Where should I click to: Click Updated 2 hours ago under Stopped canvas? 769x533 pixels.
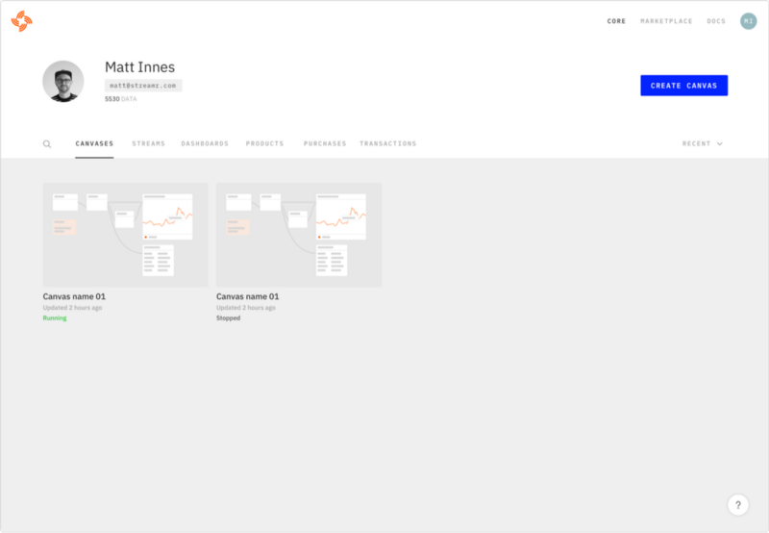246,308
